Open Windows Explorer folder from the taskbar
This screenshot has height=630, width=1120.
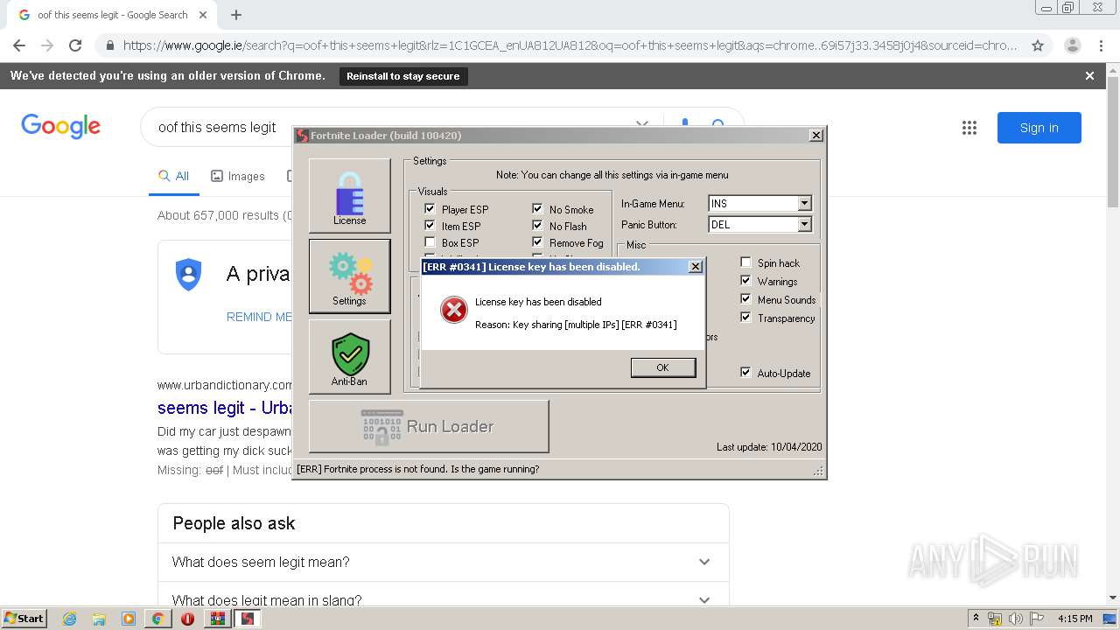tap(99, 619)
